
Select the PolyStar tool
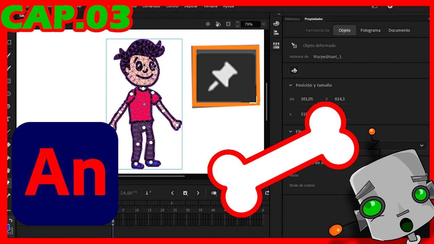(9, 106)
